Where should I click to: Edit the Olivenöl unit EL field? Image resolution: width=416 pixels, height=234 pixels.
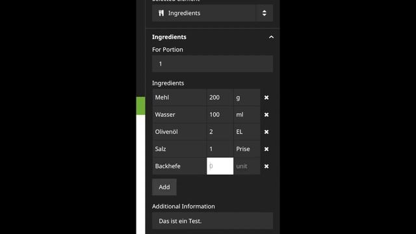pyautogui.click(x=247, y=132)
